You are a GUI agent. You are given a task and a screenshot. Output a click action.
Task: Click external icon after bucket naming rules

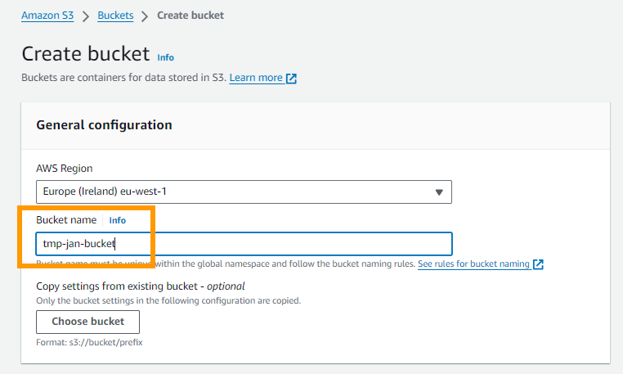click(x=538, y=265)
